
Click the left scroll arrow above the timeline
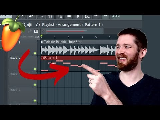click(x=43, y=31)
